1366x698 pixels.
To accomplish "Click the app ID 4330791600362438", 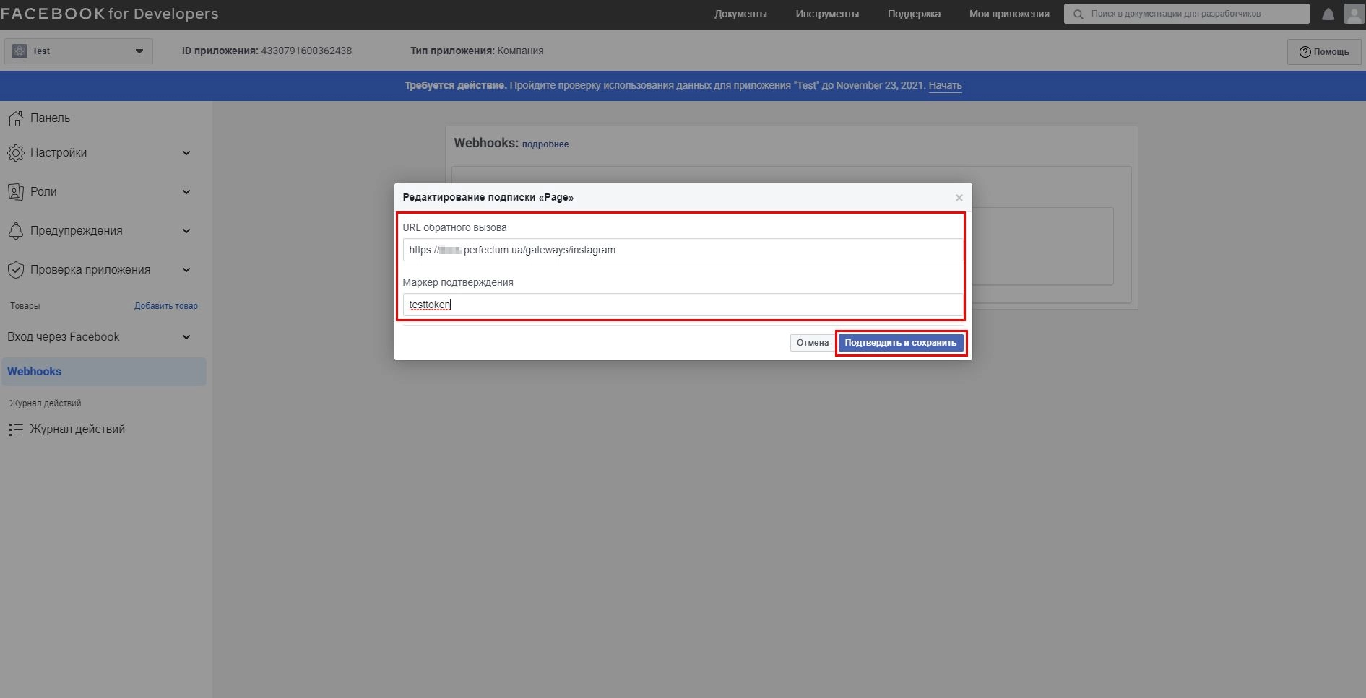I will click(x=306, y=51).
